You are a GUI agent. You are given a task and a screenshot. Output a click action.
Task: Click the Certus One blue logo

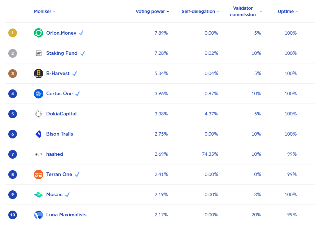[x=39, y=94]
